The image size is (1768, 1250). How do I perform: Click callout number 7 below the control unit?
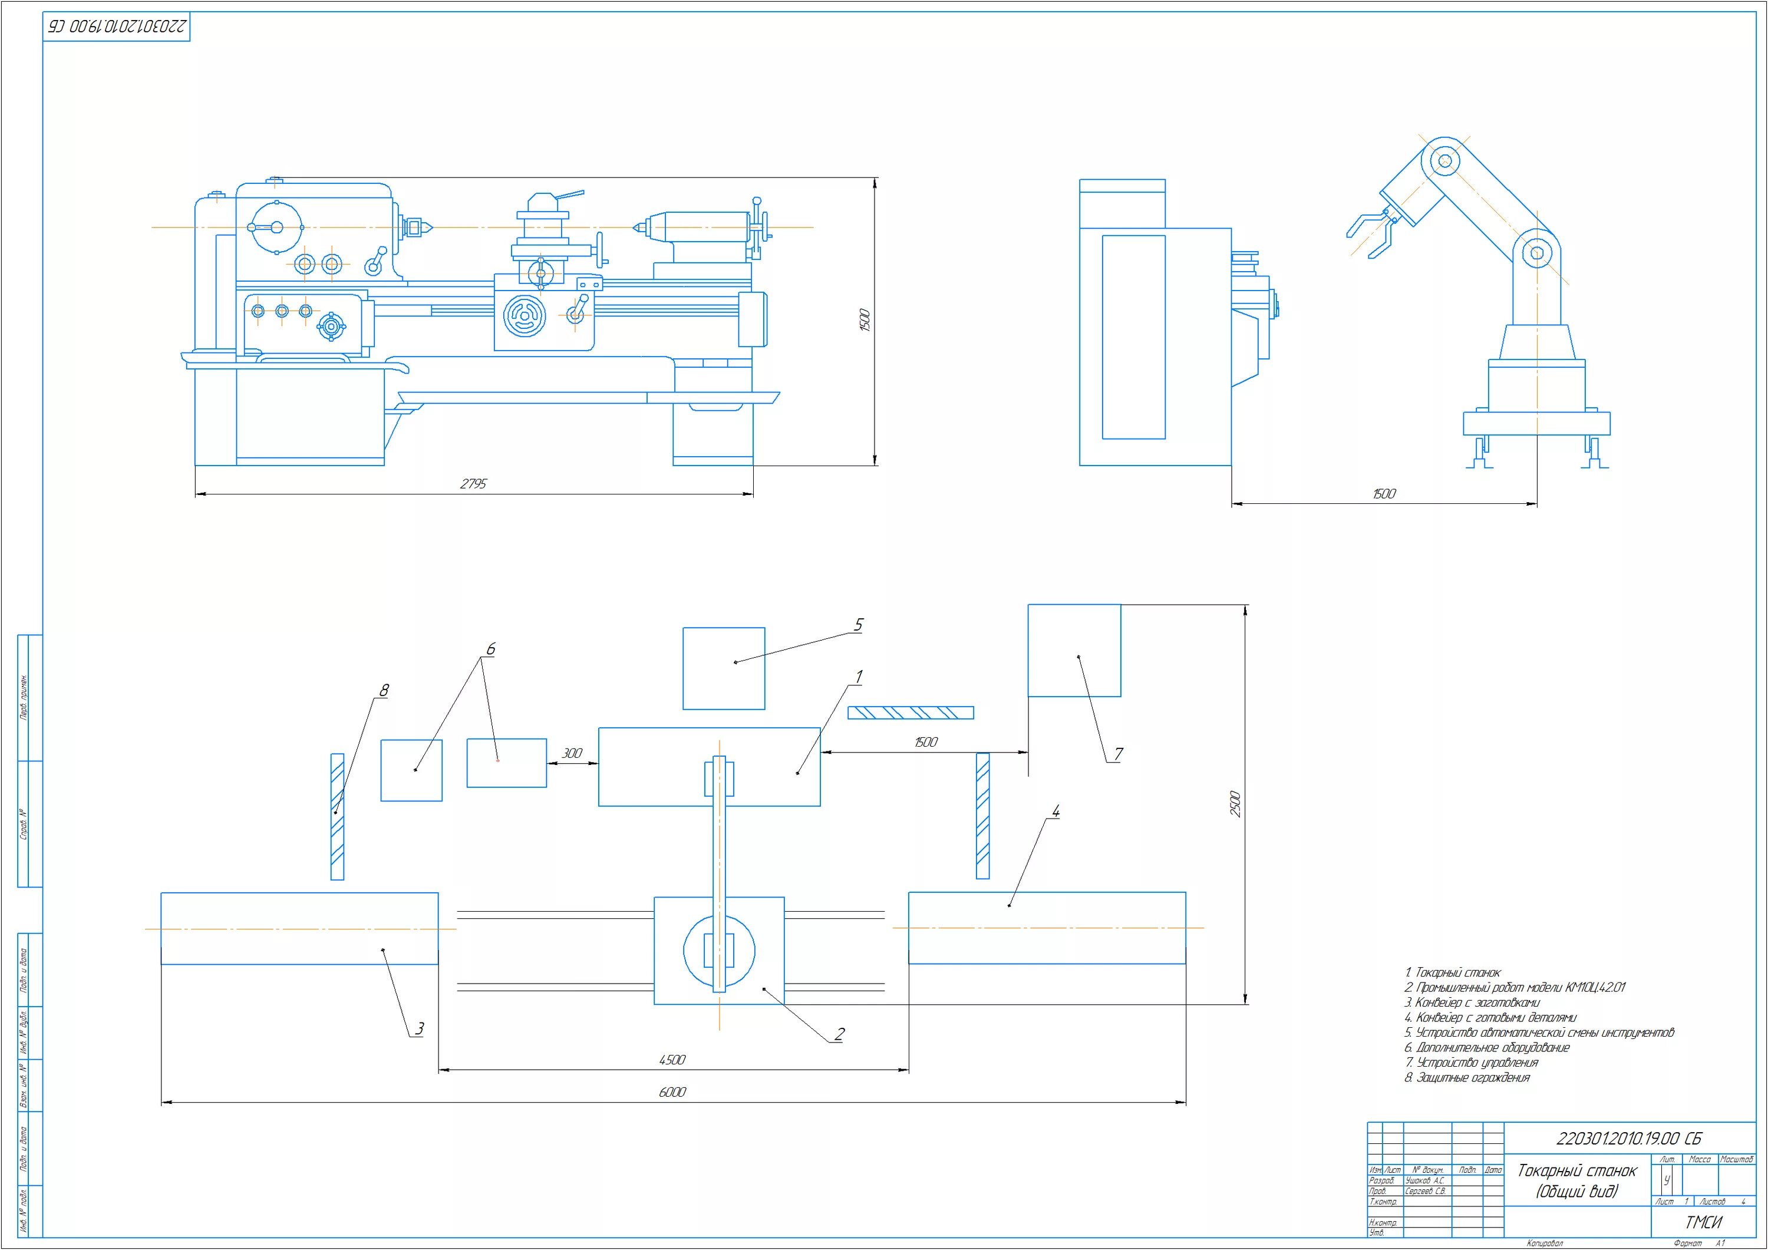(1118, 754)
